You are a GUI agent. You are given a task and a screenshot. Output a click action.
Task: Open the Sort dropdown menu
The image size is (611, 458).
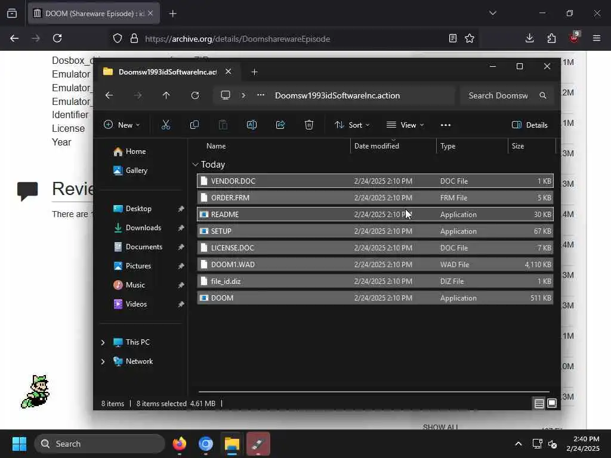pos(352,125)
